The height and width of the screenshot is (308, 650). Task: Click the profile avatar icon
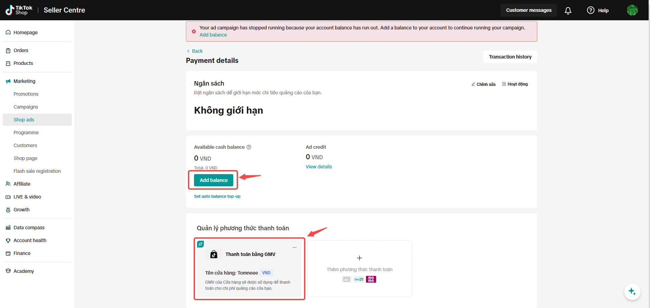632,10
